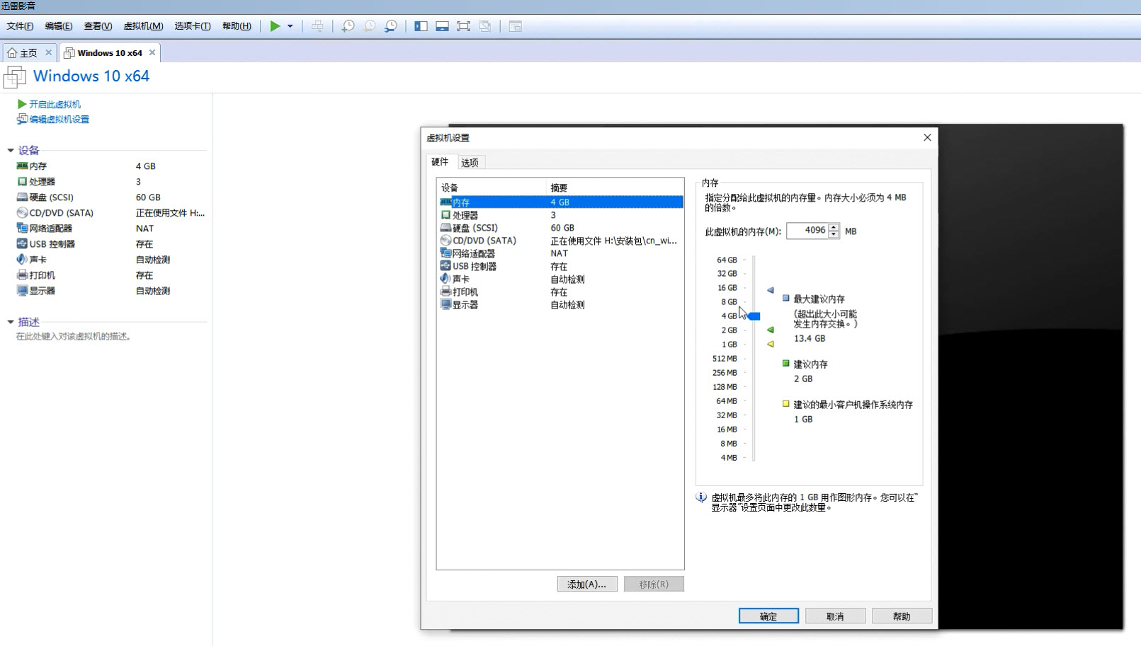The height and width of the screenshot is (646, 1141).
Task: Open the snapshot manager icon
Action: click(x=391, y=26)
